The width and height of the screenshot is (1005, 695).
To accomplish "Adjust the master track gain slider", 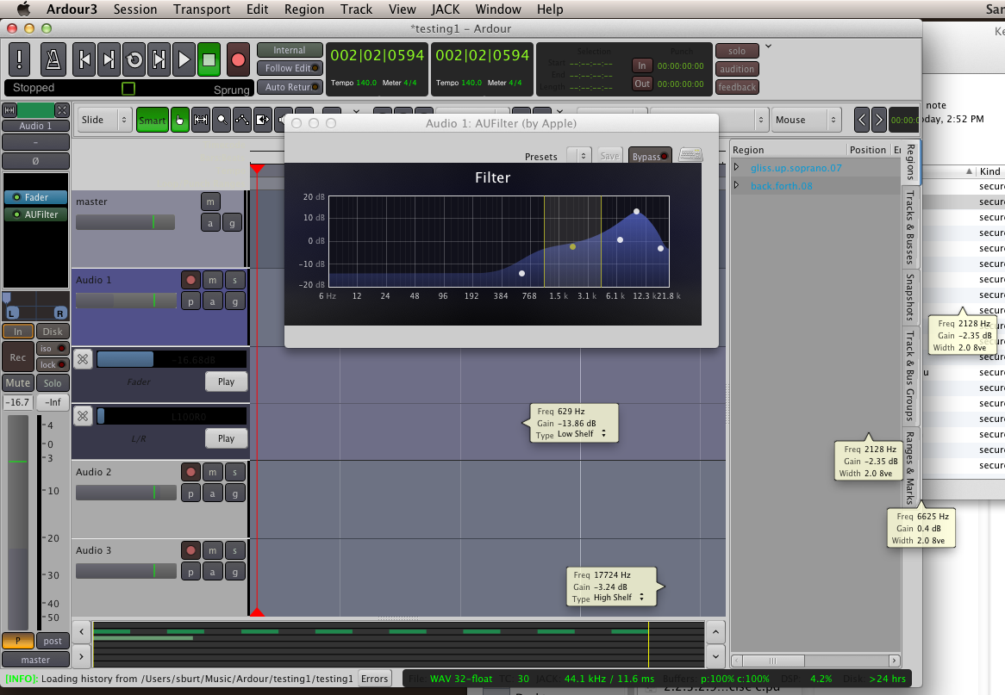I will [125, 222].
